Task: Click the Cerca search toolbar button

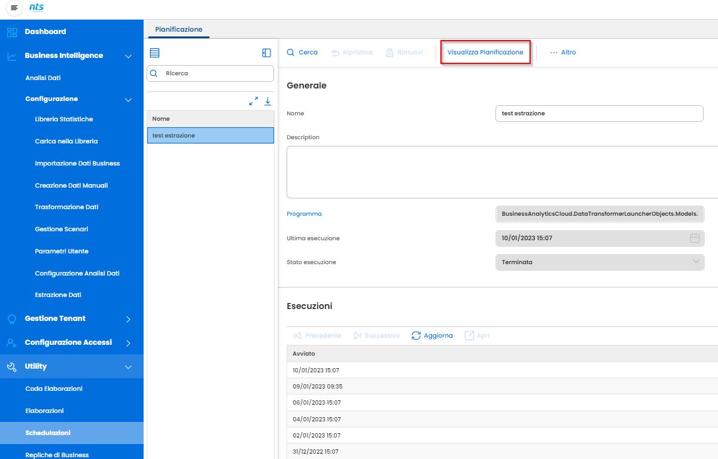Action: pos(302,53)
